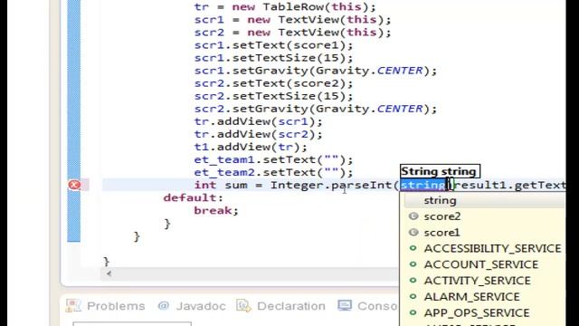Click the 'String string' parameter hint tooltip

coord(441,171)
